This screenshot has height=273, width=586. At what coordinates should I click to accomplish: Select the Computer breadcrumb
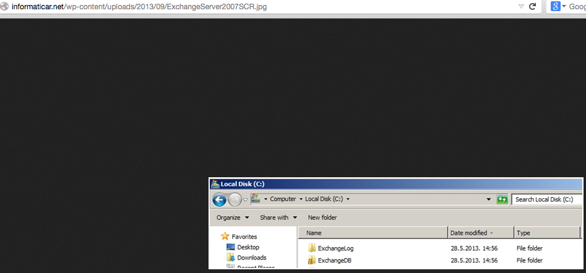pos(283,199)
